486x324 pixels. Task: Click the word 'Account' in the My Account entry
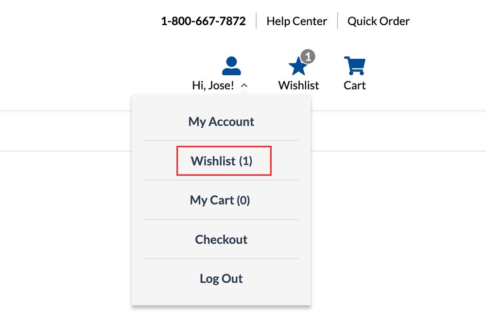pyautogui.click(x=231, y=122)
